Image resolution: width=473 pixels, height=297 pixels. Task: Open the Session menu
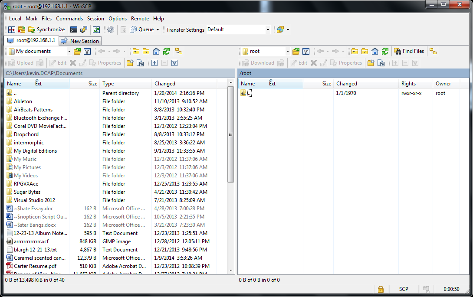[x=95, y=19]
